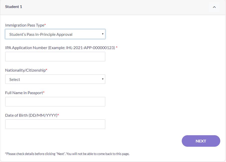Viewport: 226px width, 162px height.
Task: Click the Nationality/Citizenship label
Action: pyautogui.click(x=25, y=70)
